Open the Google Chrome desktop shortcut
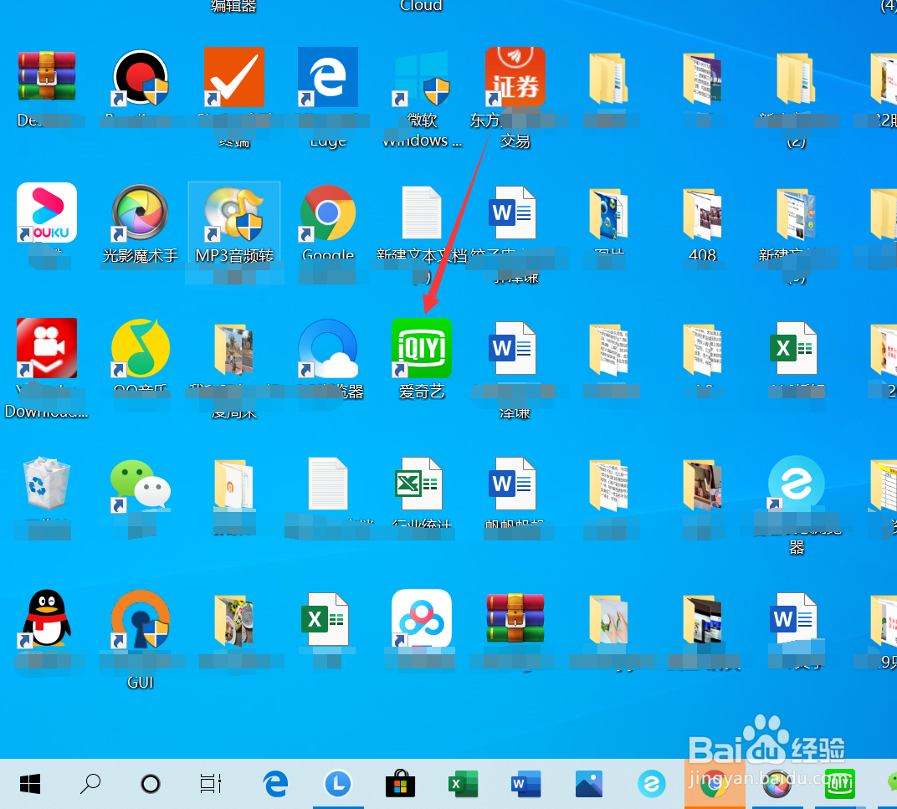 pos(328,212)
